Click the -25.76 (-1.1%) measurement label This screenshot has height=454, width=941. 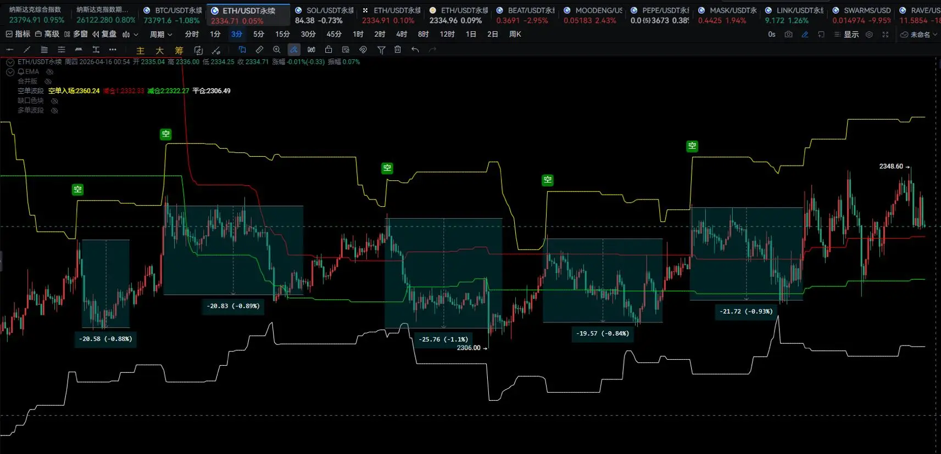443,339
